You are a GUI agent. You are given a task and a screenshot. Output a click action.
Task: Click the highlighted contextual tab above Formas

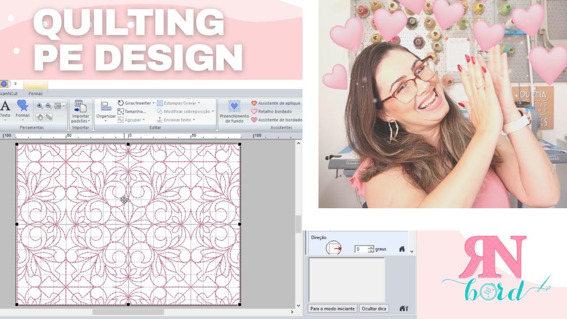36,84
